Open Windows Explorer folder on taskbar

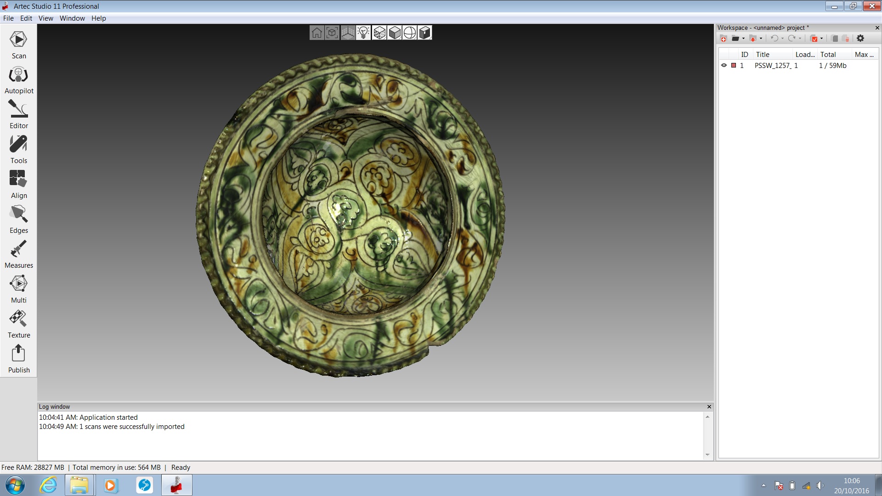pyautogui.click(x=79, y=485)
